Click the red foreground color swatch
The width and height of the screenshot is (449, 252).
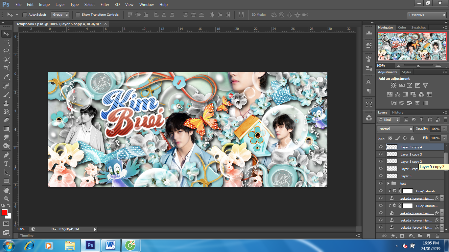point(5,212)
